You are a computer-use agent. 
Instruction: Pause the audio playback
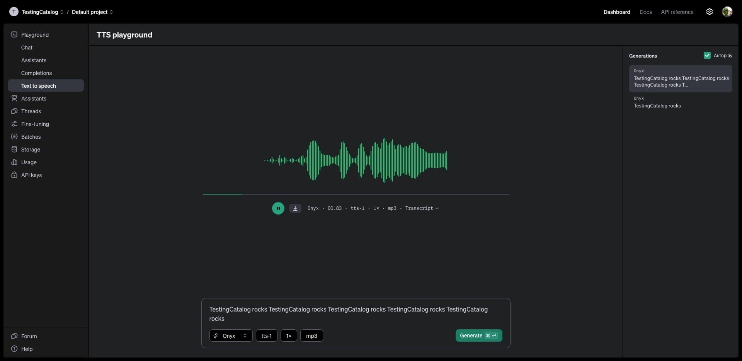click(278, 208)
